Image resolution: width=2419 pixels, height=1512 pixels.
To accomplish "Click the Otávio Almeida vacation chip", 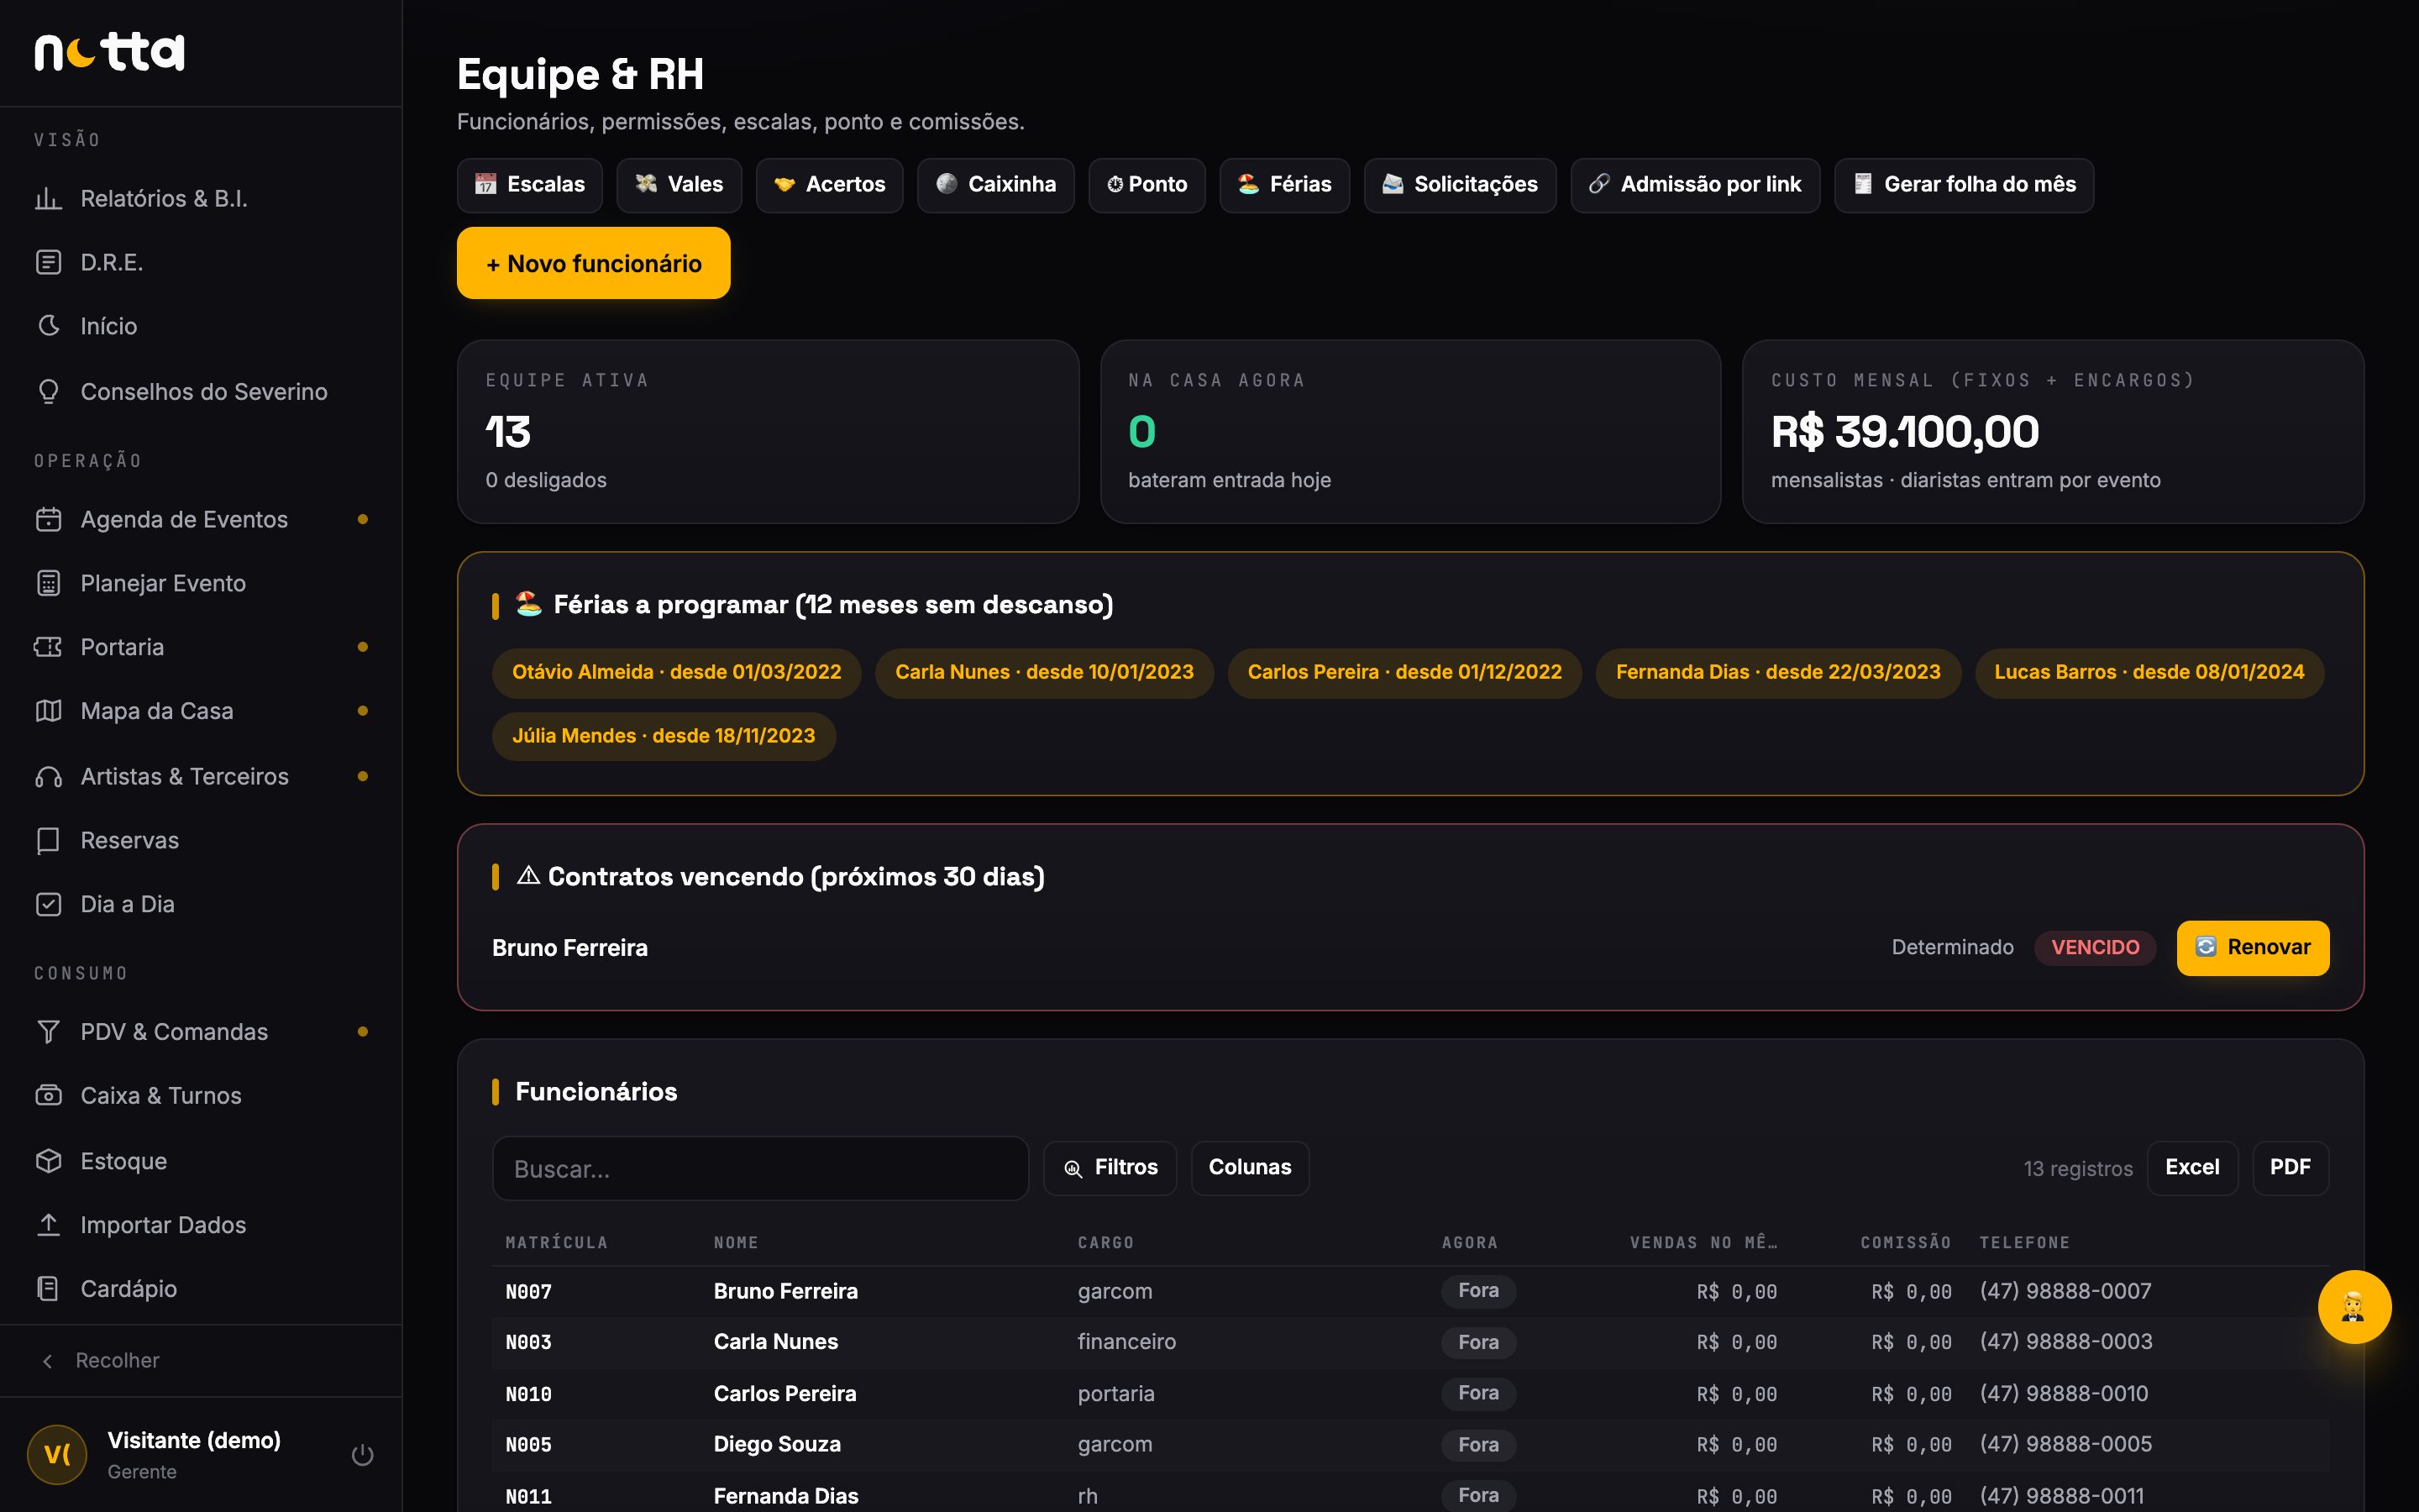I will 675,672.
